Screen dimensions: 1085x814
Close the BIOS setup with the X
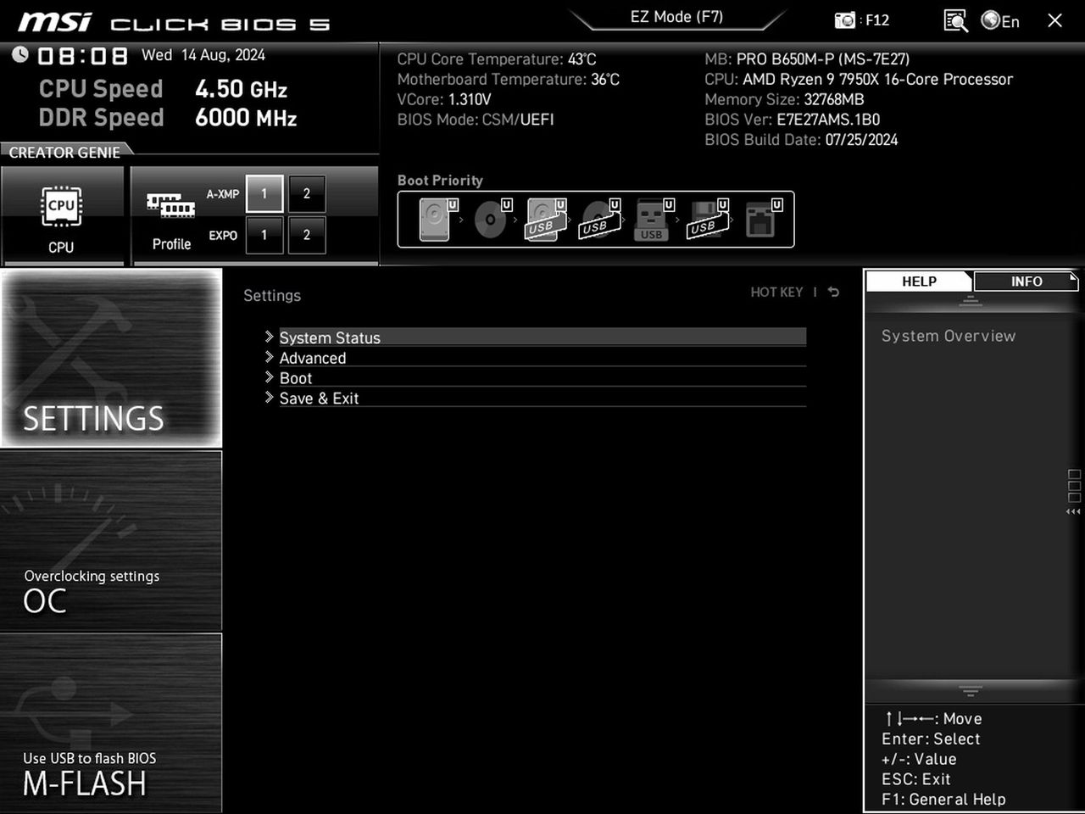point(1054,20)
